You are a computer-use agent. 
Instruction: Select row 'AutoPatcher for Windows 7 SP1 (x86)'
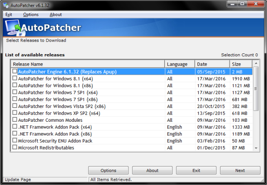tap(132, 99)
